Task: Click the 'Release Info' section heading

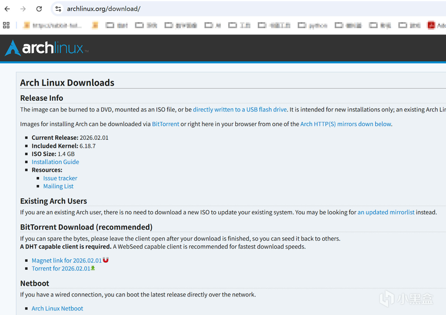Action: [x=41, y=98]
